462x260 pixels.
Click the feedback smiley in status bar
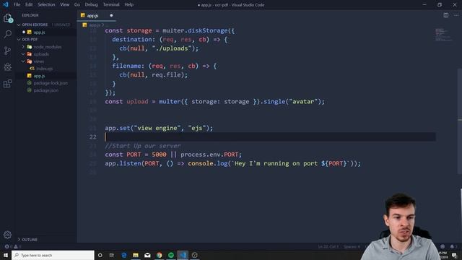[x=443, y=246]
